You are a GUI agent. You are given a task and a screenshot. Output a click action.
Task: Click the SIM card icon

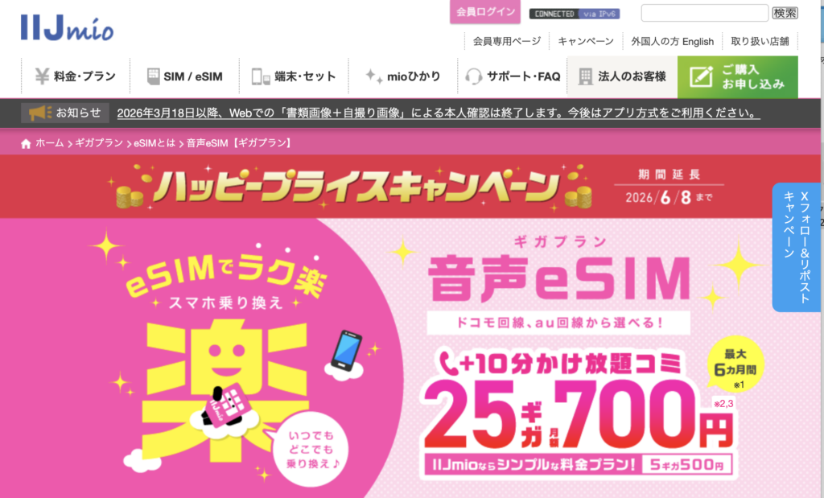click(x=153, y=76)
